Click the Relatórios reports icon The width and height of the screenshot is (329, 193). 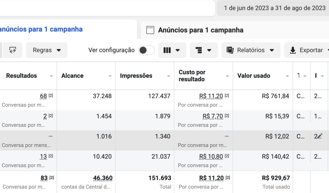pos(230,50)
